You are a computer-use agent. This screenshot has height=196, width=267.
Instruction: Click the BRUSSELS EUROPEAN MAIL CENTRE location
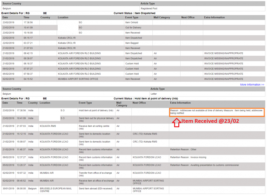pos(56,190)
